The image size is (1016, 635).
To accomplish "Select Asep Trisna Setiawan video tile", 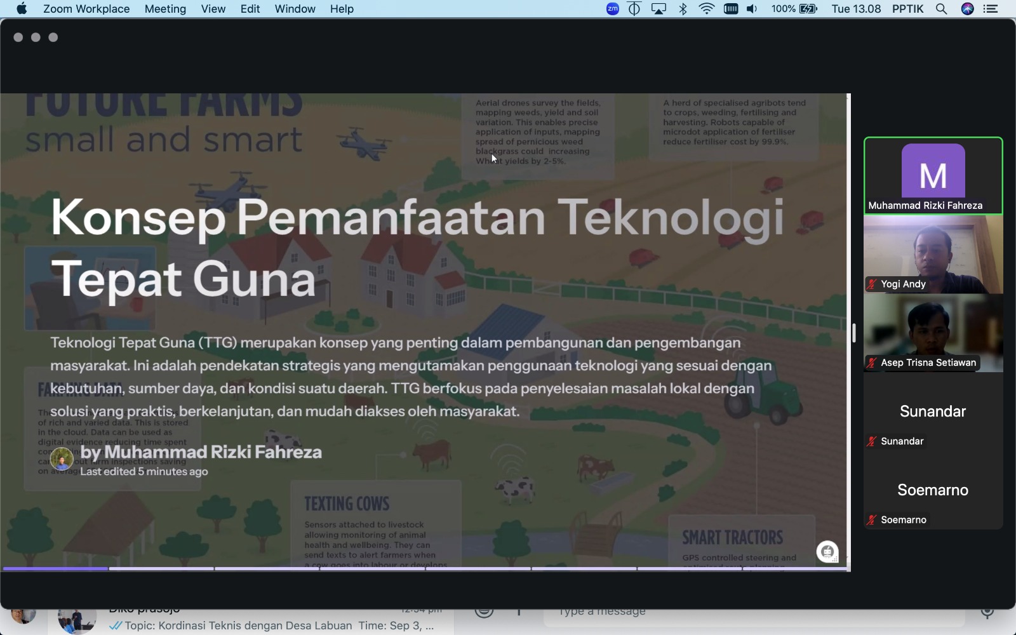I will [933, 333].
